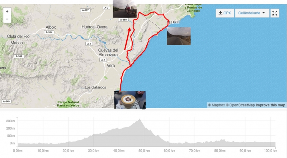Click the A-350 road shield
The width and height of the screenshot is (287, 158).
coord(123,20)
